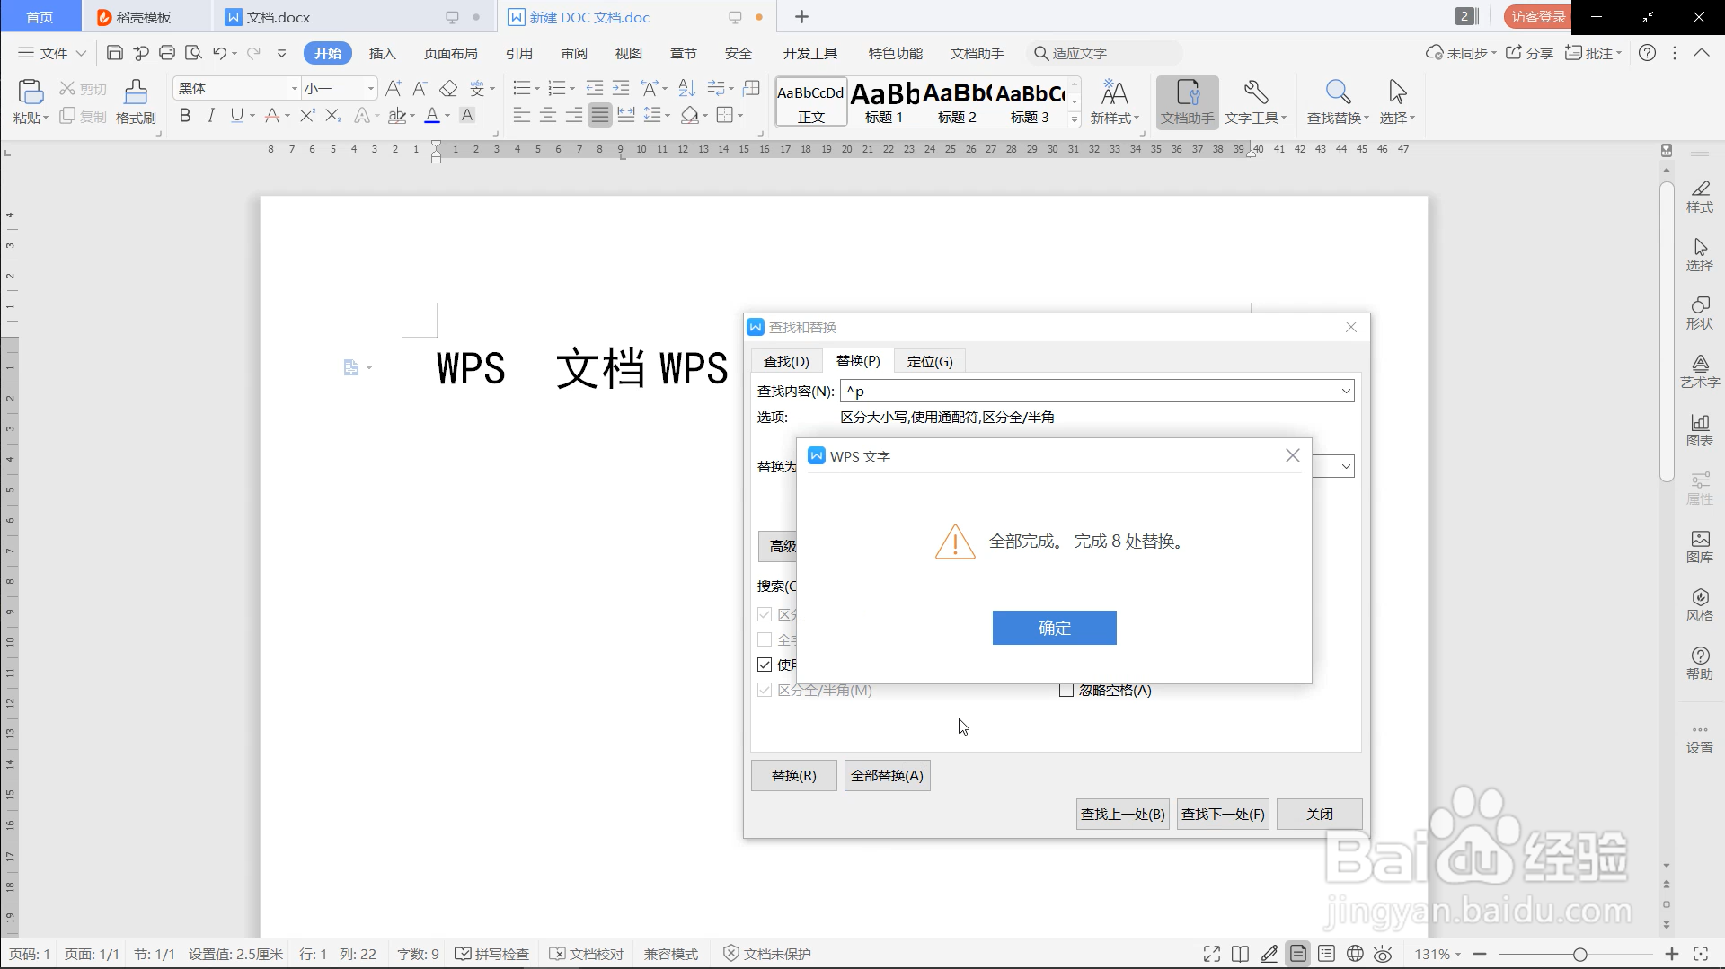Open the 查找内容 dropdown in the dialog
This screenshot has width=1725, height=969.
1345,391
